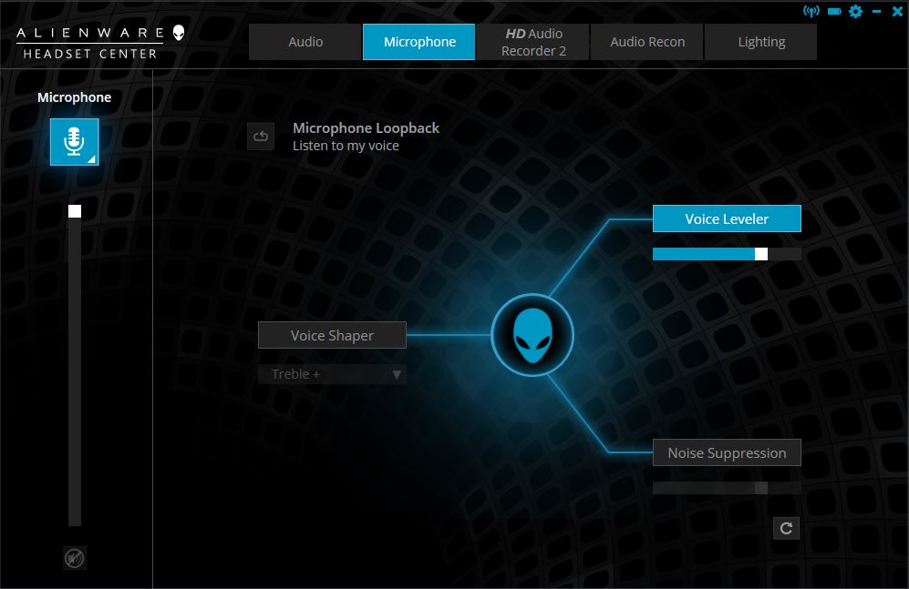Disable the Voice Leveler effect
The width and height of the screenshot is (909, 589).
point(727,218)
